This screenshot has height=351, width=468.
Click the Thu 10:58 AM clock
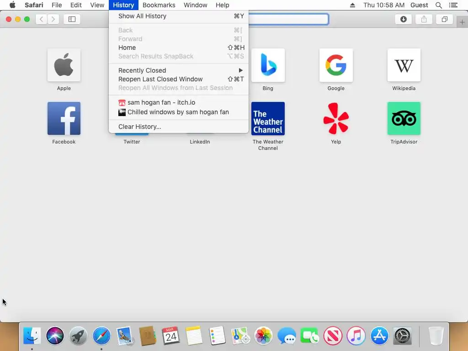[x=384, y=5]
